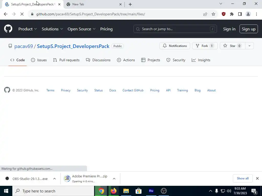Viewport: 262px width, 196px height.
Task: Open the Terms footer link
Action: [50, 90]
